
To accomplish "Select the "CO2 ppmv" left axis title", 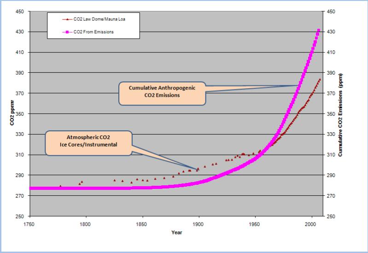I will (x=13, y=114).
